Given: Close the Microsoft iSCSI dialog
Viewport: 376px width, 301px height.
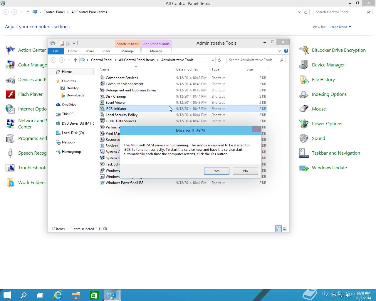Looking at the screenshot, I should pos(257,129).
